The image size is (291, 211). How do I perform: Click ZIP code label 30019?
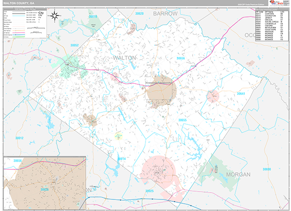pyautogui.click(x=93, y=16)
